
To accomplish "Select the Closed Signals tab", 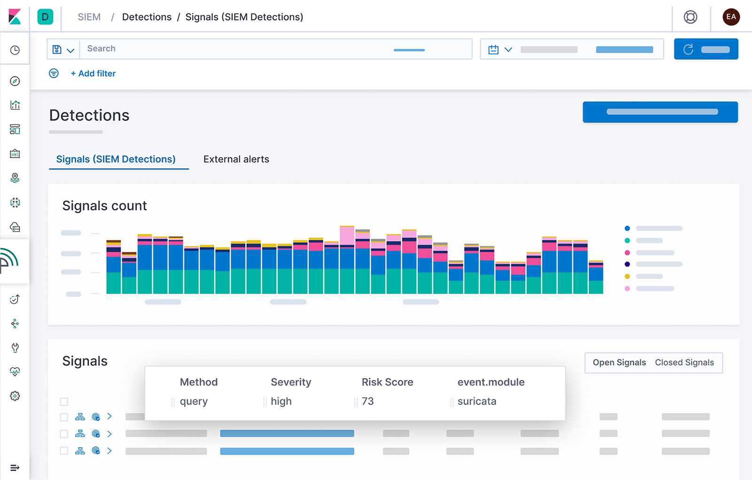I will 684,363.
